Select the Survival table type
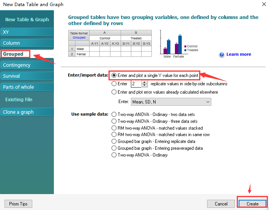The height and width of the screenshot is (210, 269). click(x=27, y=76)
